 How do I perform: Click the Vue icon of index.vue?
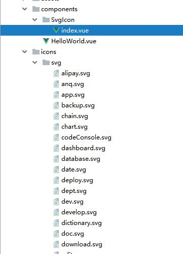coord(56,31)
